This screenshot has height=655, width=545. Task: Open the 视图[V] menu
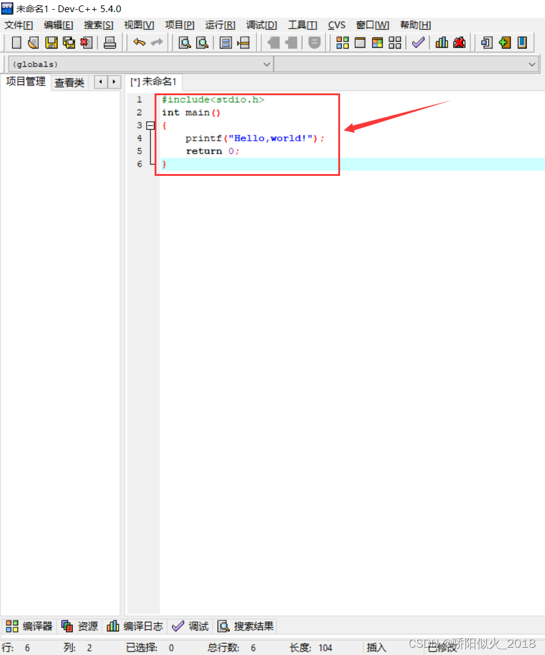tap(139, 25)
